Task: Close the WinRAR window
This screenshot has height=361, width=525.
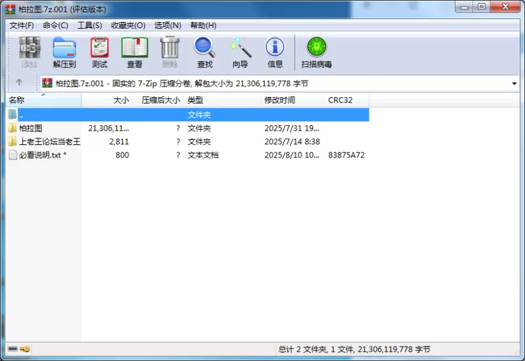Action: point(505,7)
